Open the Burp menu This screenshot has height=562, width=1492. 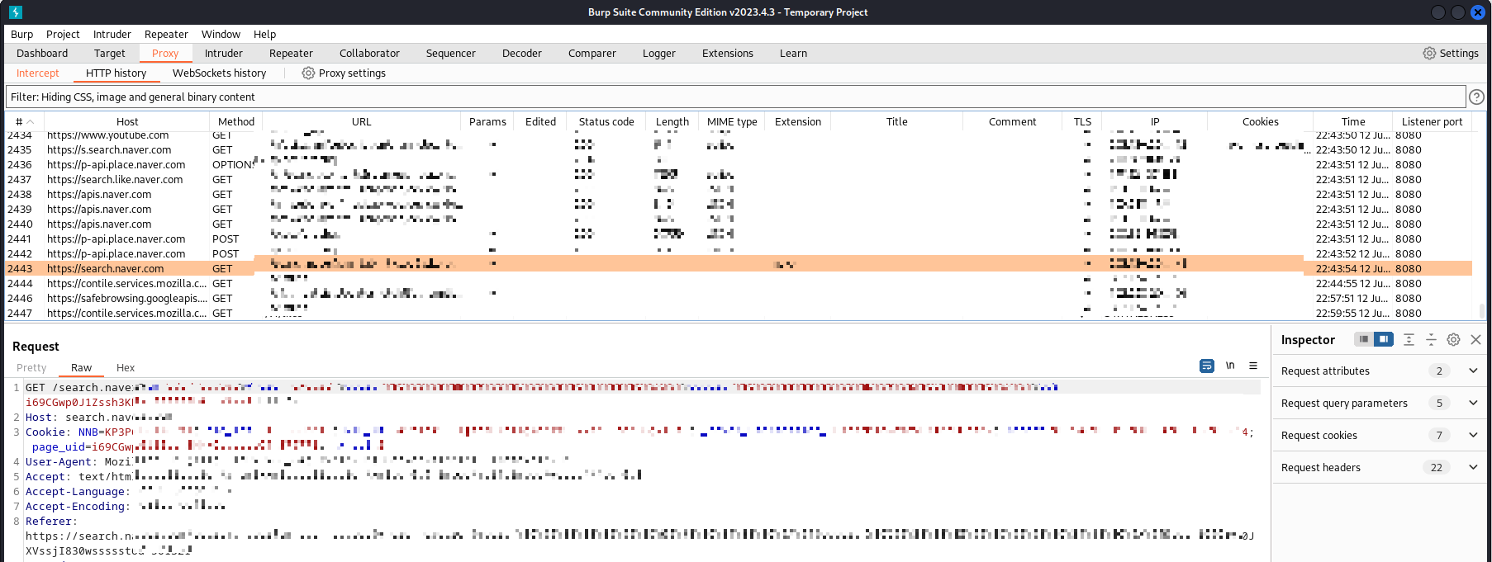pos(22,35)
